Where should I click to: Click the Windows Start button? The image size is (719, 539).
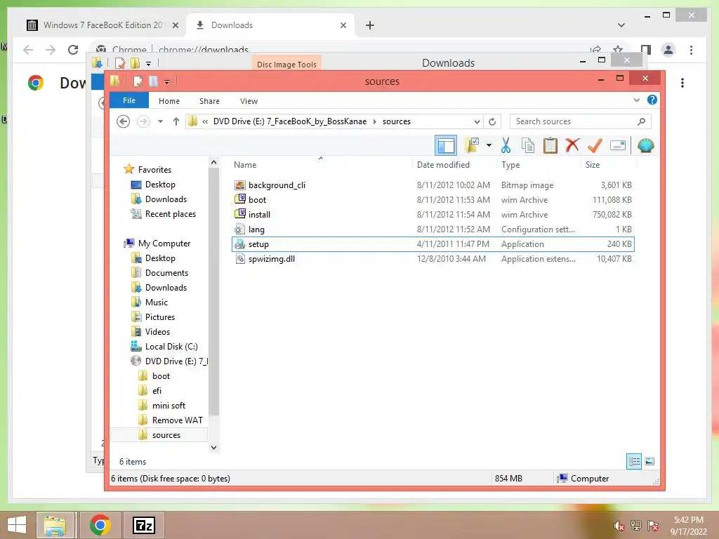[x=17, y=525]
